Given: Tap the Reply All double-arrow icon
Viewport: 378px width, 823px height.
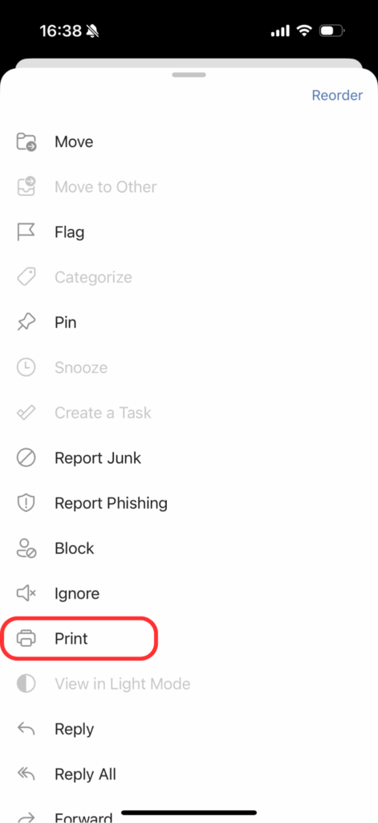Looking at the screenshot, I should (26, 774).
